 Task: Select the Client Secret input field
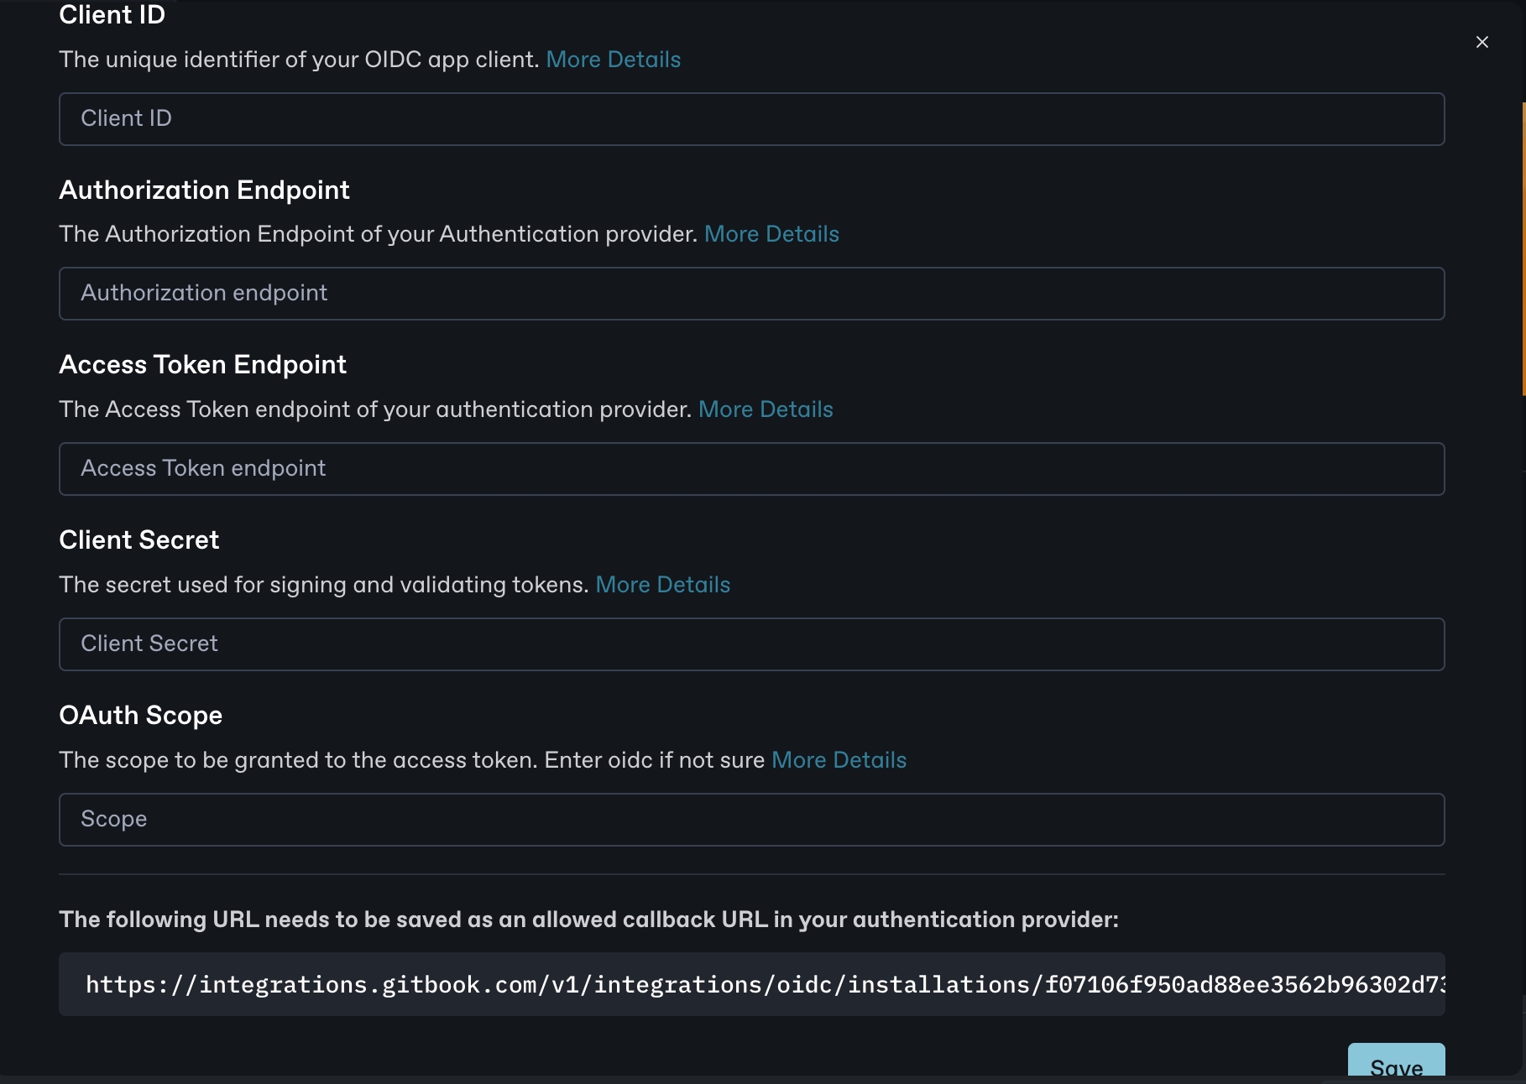tap(751, 644)
